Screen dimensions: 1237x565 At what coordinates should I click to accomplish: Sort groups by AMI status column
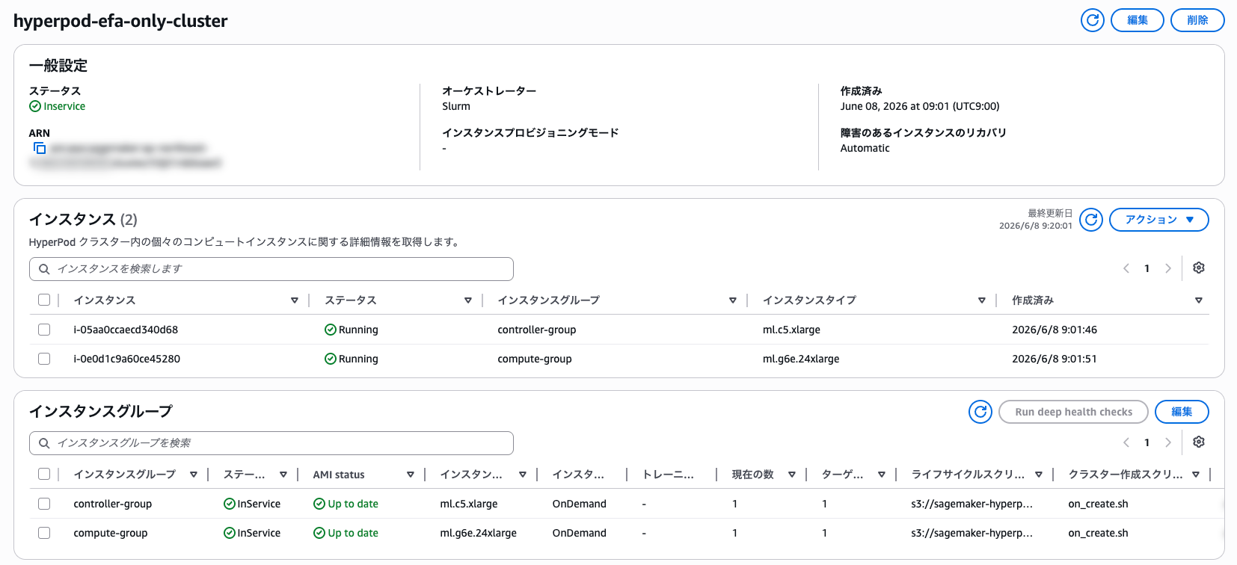click(x=410, y=475)
